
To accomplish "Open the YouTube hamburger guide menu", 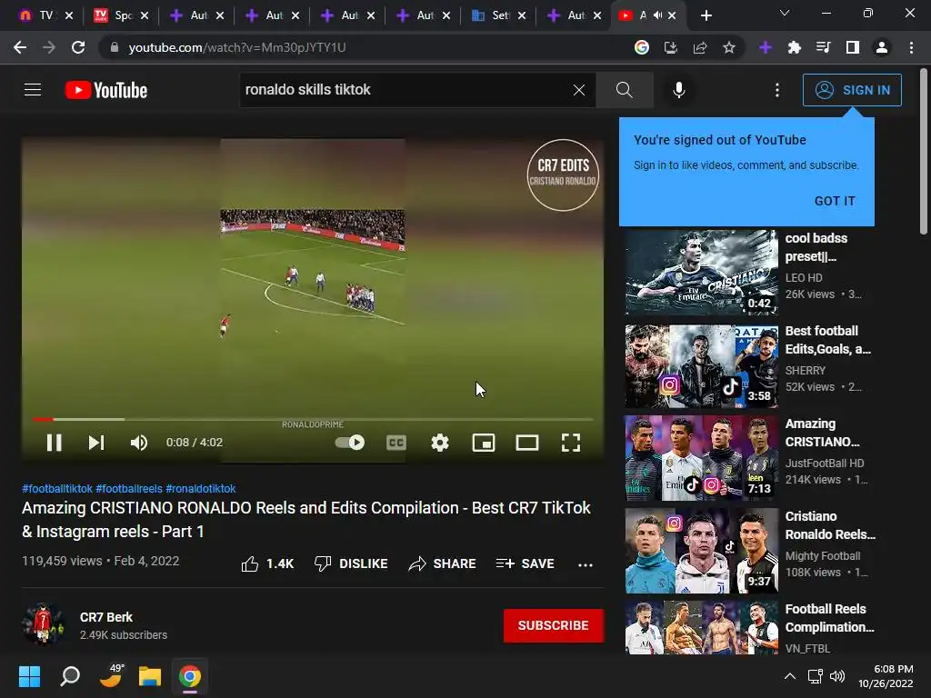I will [x=33, y=90].
